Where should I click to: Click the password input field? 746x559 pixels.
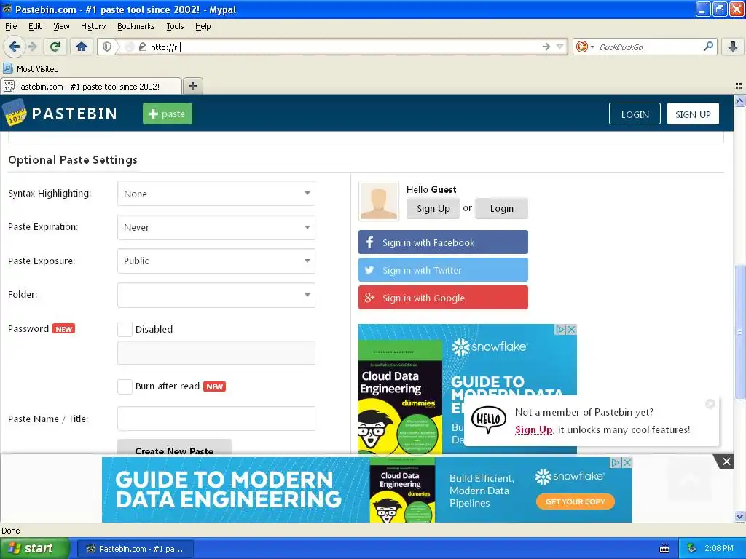coord(216,353)
